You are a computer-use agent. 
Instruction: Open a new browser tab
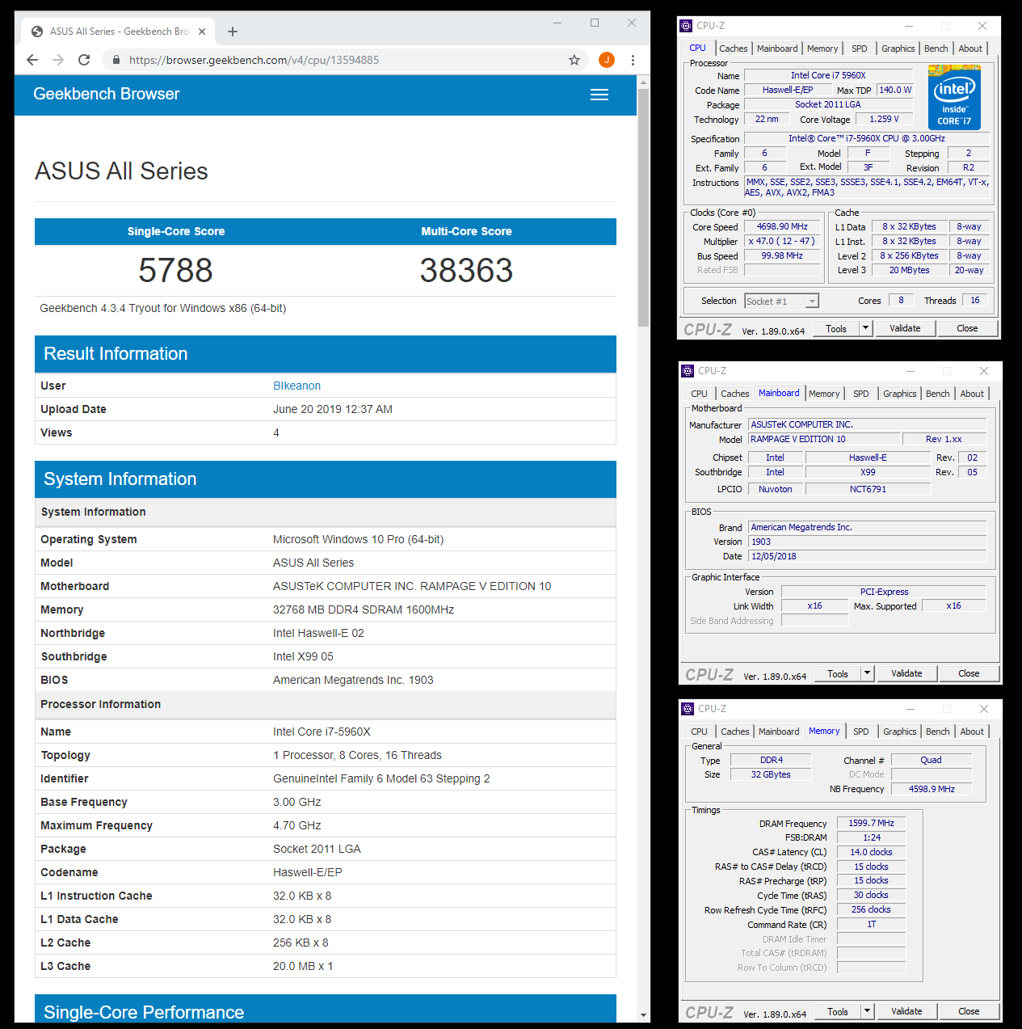[x=233, y=32]
